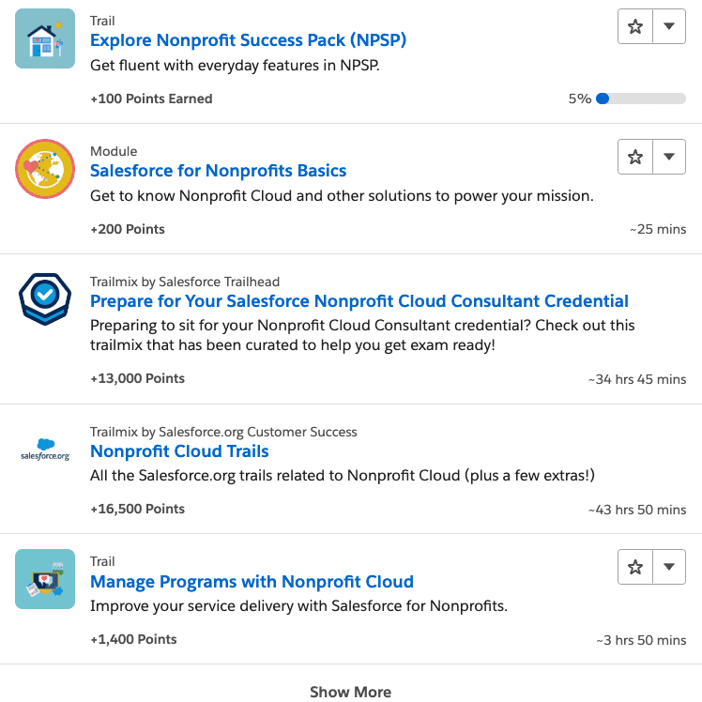
Task: Click the Nonprofits Basics globe badge
Action: [45, 169]
